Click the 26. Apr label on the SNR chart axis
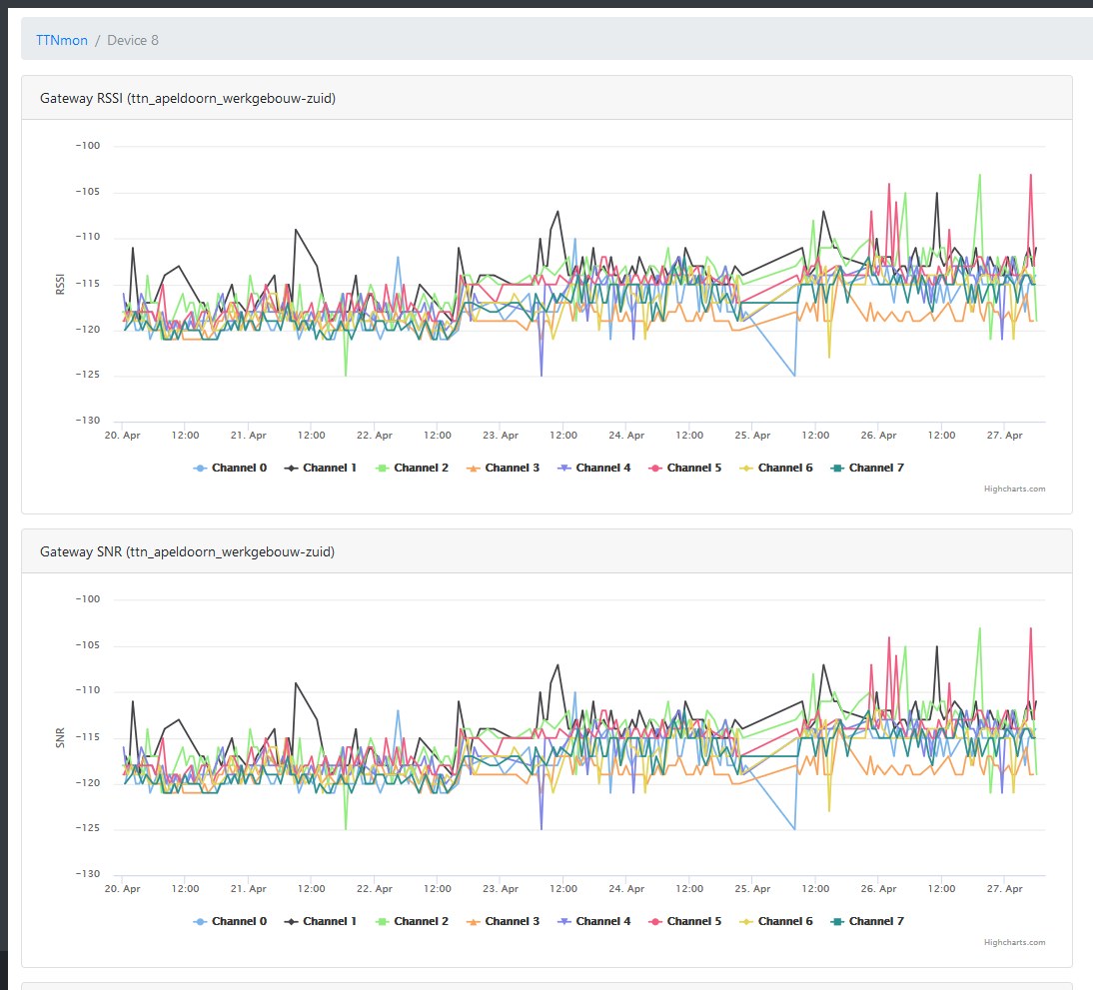Screen dimensions: 1093x990 click(879, 889)
